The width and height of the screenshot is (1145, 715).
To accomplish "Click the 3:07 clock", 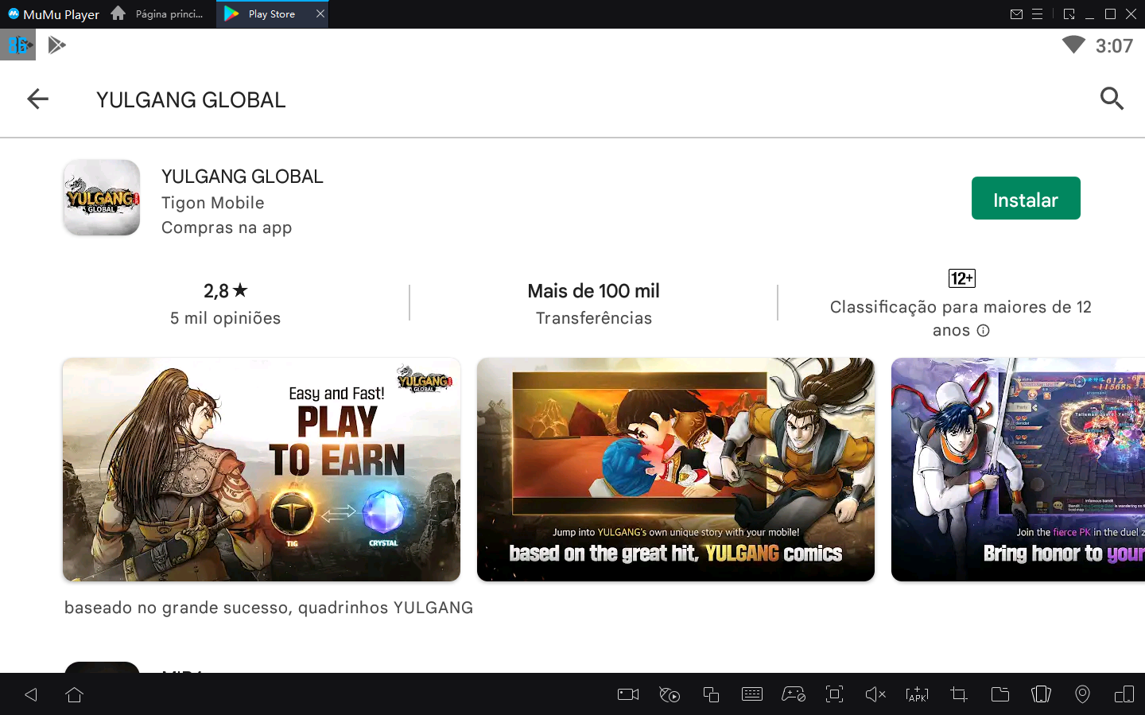I will tap(1114, 46).
